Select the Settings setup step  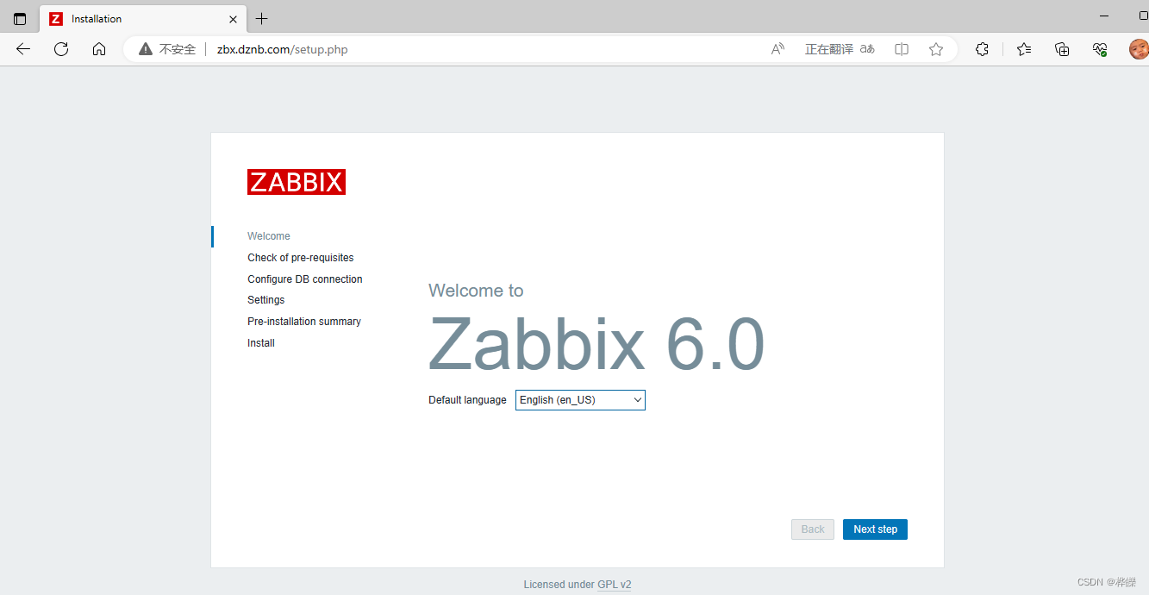(x=266, y=300)
